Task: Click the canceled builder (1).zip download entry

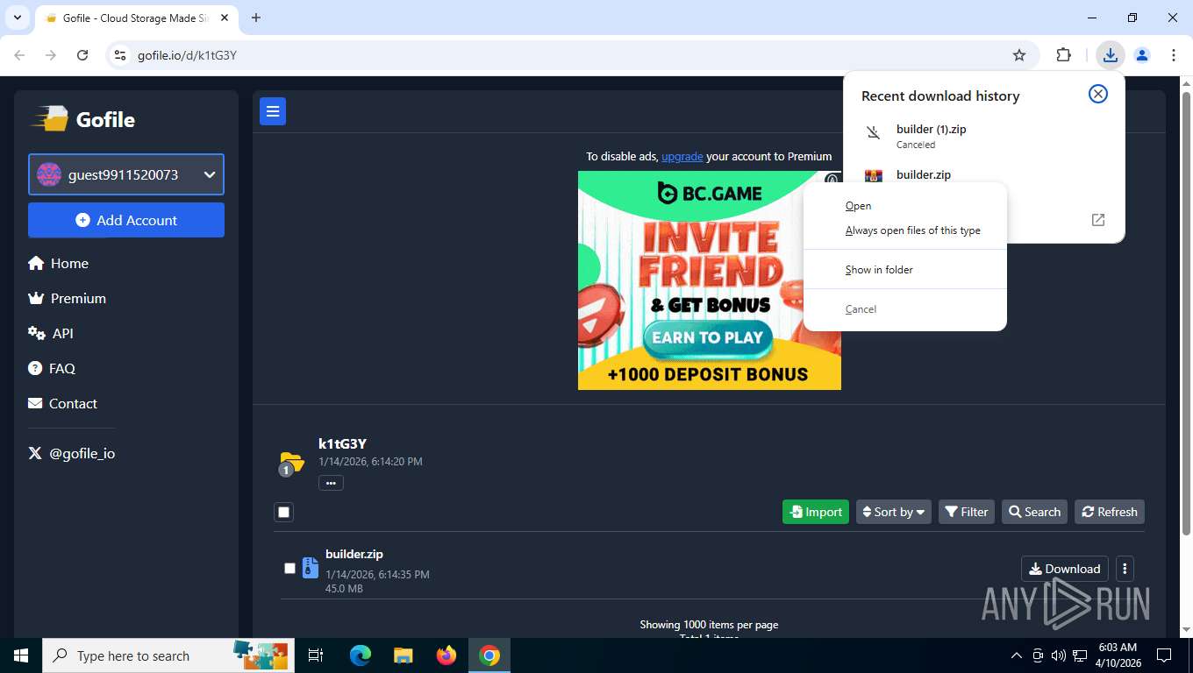Action: pos(983,136)
